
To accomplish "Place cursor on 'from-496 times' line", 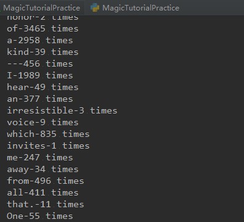I will [x=46, y=181].
